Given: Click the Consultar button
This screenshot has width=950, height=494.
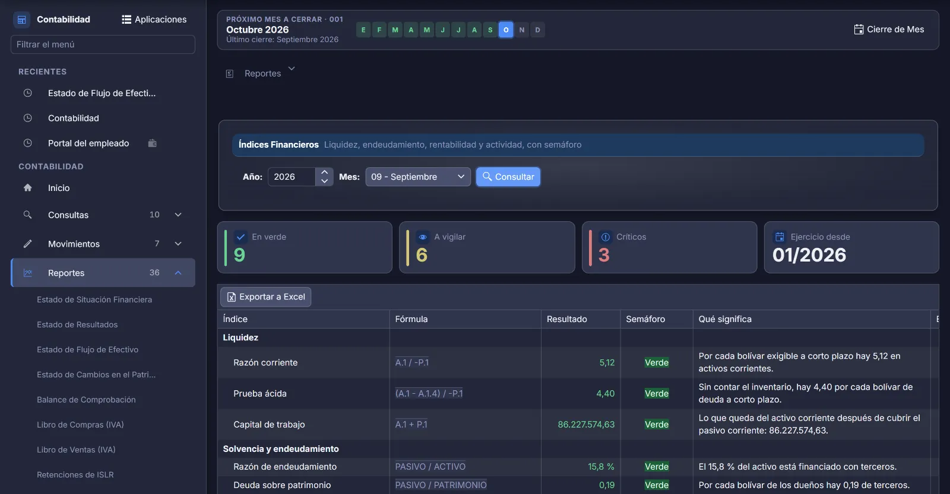Looking at the screenshot, I should [x=508, y=177].
